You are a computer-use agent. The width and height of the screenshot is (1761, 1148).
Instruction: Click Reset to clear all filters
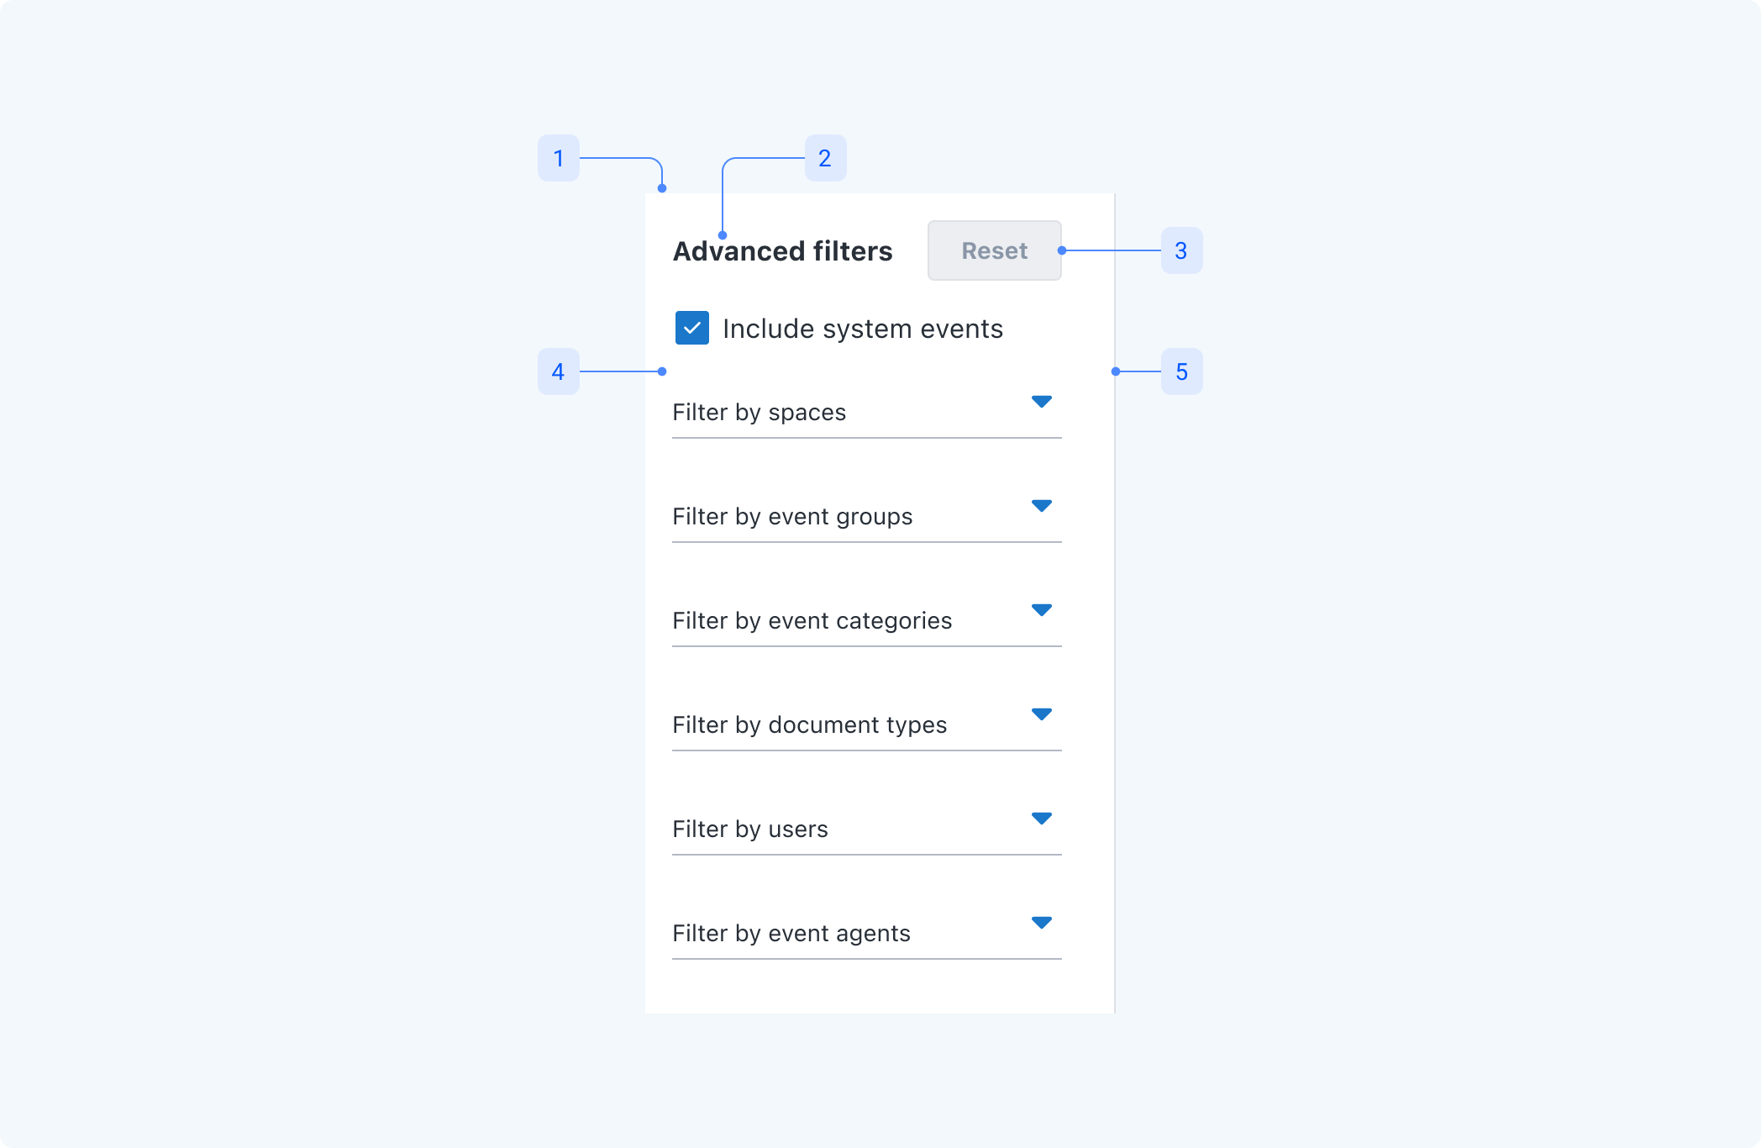[x=994, y=250]
